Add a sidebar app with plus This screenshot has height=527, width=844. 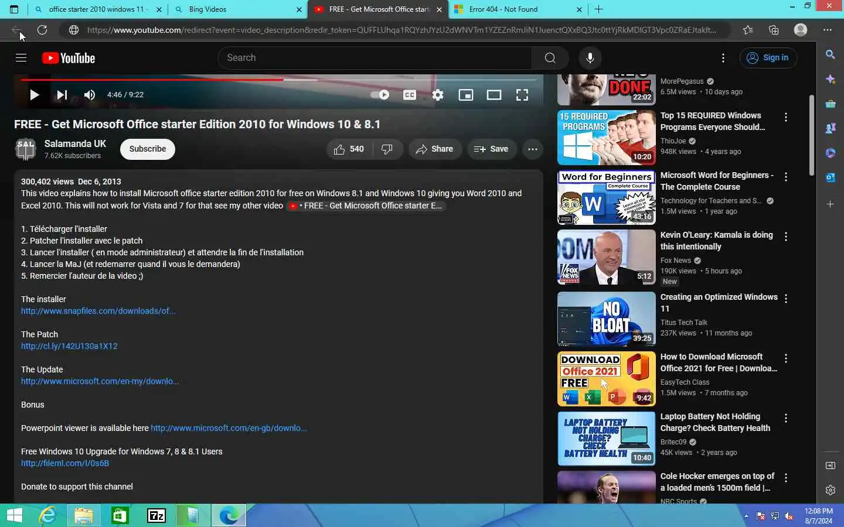pos(831,204)
